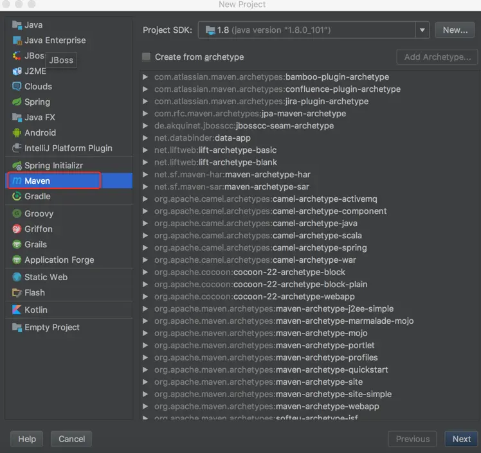The width and height of the screenshot is (481, 453).
Task: Choose the JBoss icon in sidebar
Action: coord(17,56)
